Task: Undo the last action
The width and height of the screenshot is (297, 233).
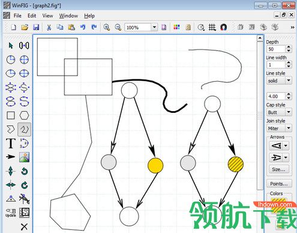Action: coord(83,27)
